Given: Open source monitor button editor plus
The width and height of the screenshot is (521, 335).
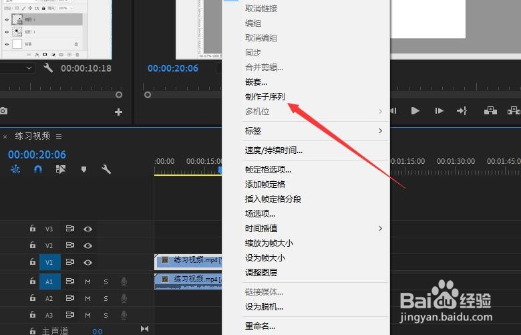Looking at the screenshot, I should click(x=118, y=112).
